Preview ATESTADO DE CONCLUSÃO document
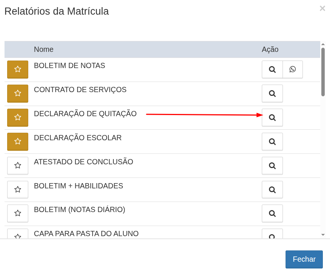330x276 pixels. pyautogui.click(x=272, y=166)
